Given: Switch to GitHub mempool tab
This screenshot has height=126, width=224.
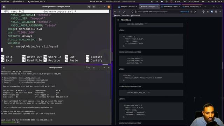Looking at the screenshot, I should (149, 7).
